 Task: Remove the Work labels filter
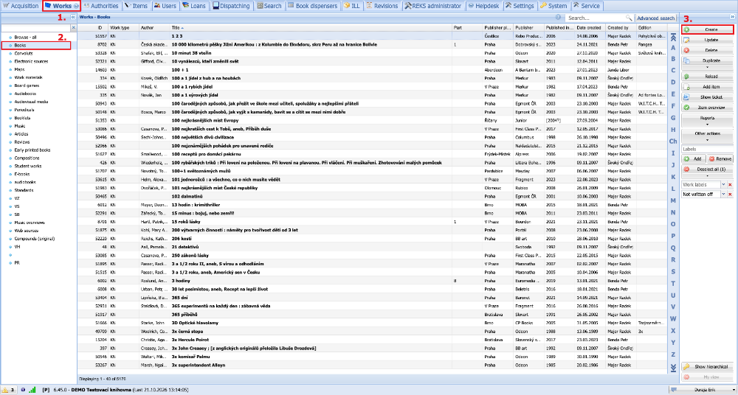click(730, 185)
